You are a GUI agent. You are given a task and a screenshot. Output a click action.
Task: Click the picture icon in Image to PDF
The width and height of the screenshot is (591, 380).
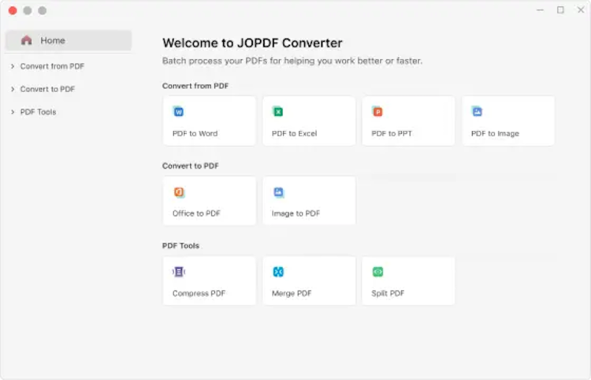coord(278,192)
